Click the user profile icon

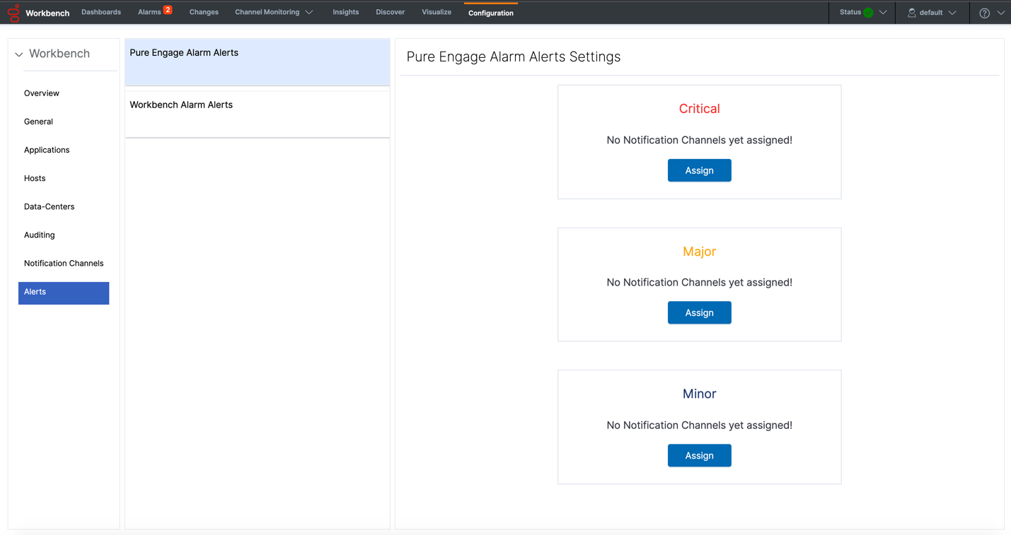911,12
